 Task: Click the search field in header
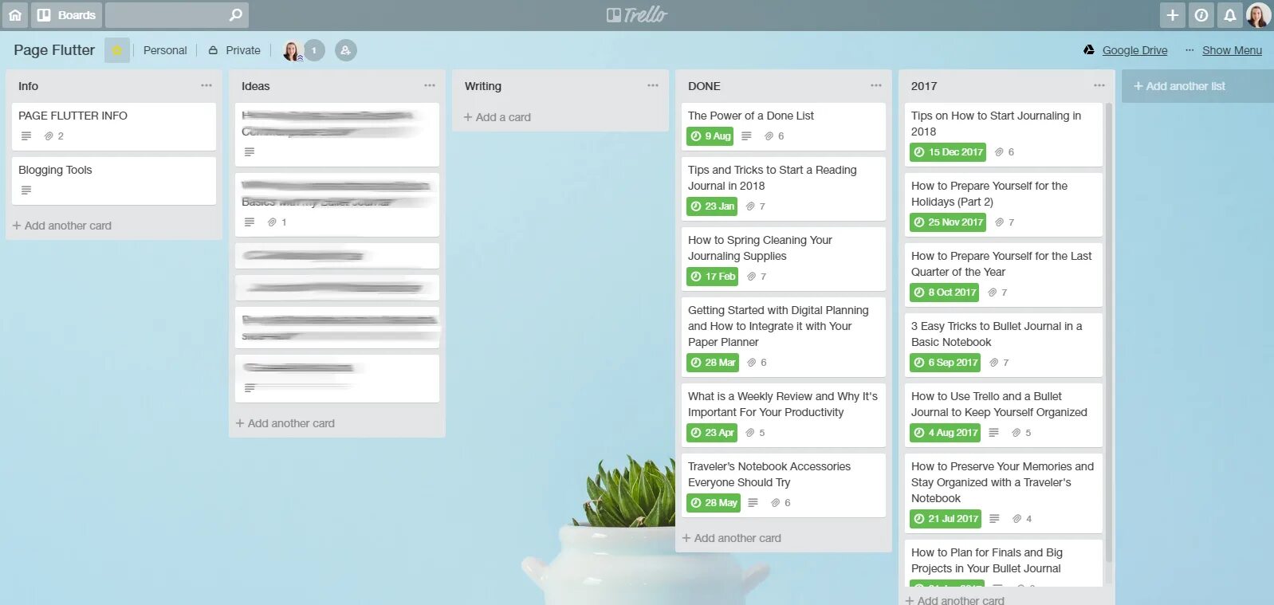pyautogui.click(x=177, y=14)
